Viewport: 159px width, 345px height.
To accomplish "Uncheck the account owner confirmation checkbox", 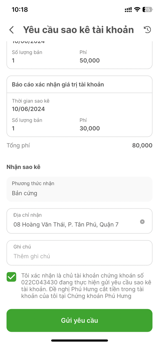I will (x=11, y=277).
